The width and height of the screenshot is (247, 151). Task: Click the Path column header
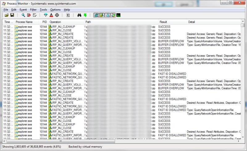pos(121,22)
